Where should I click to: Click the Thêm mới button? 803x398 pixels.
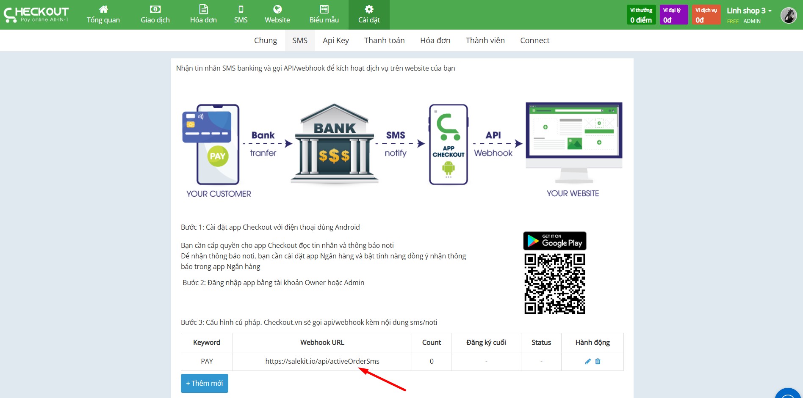(x=205, y=383)
